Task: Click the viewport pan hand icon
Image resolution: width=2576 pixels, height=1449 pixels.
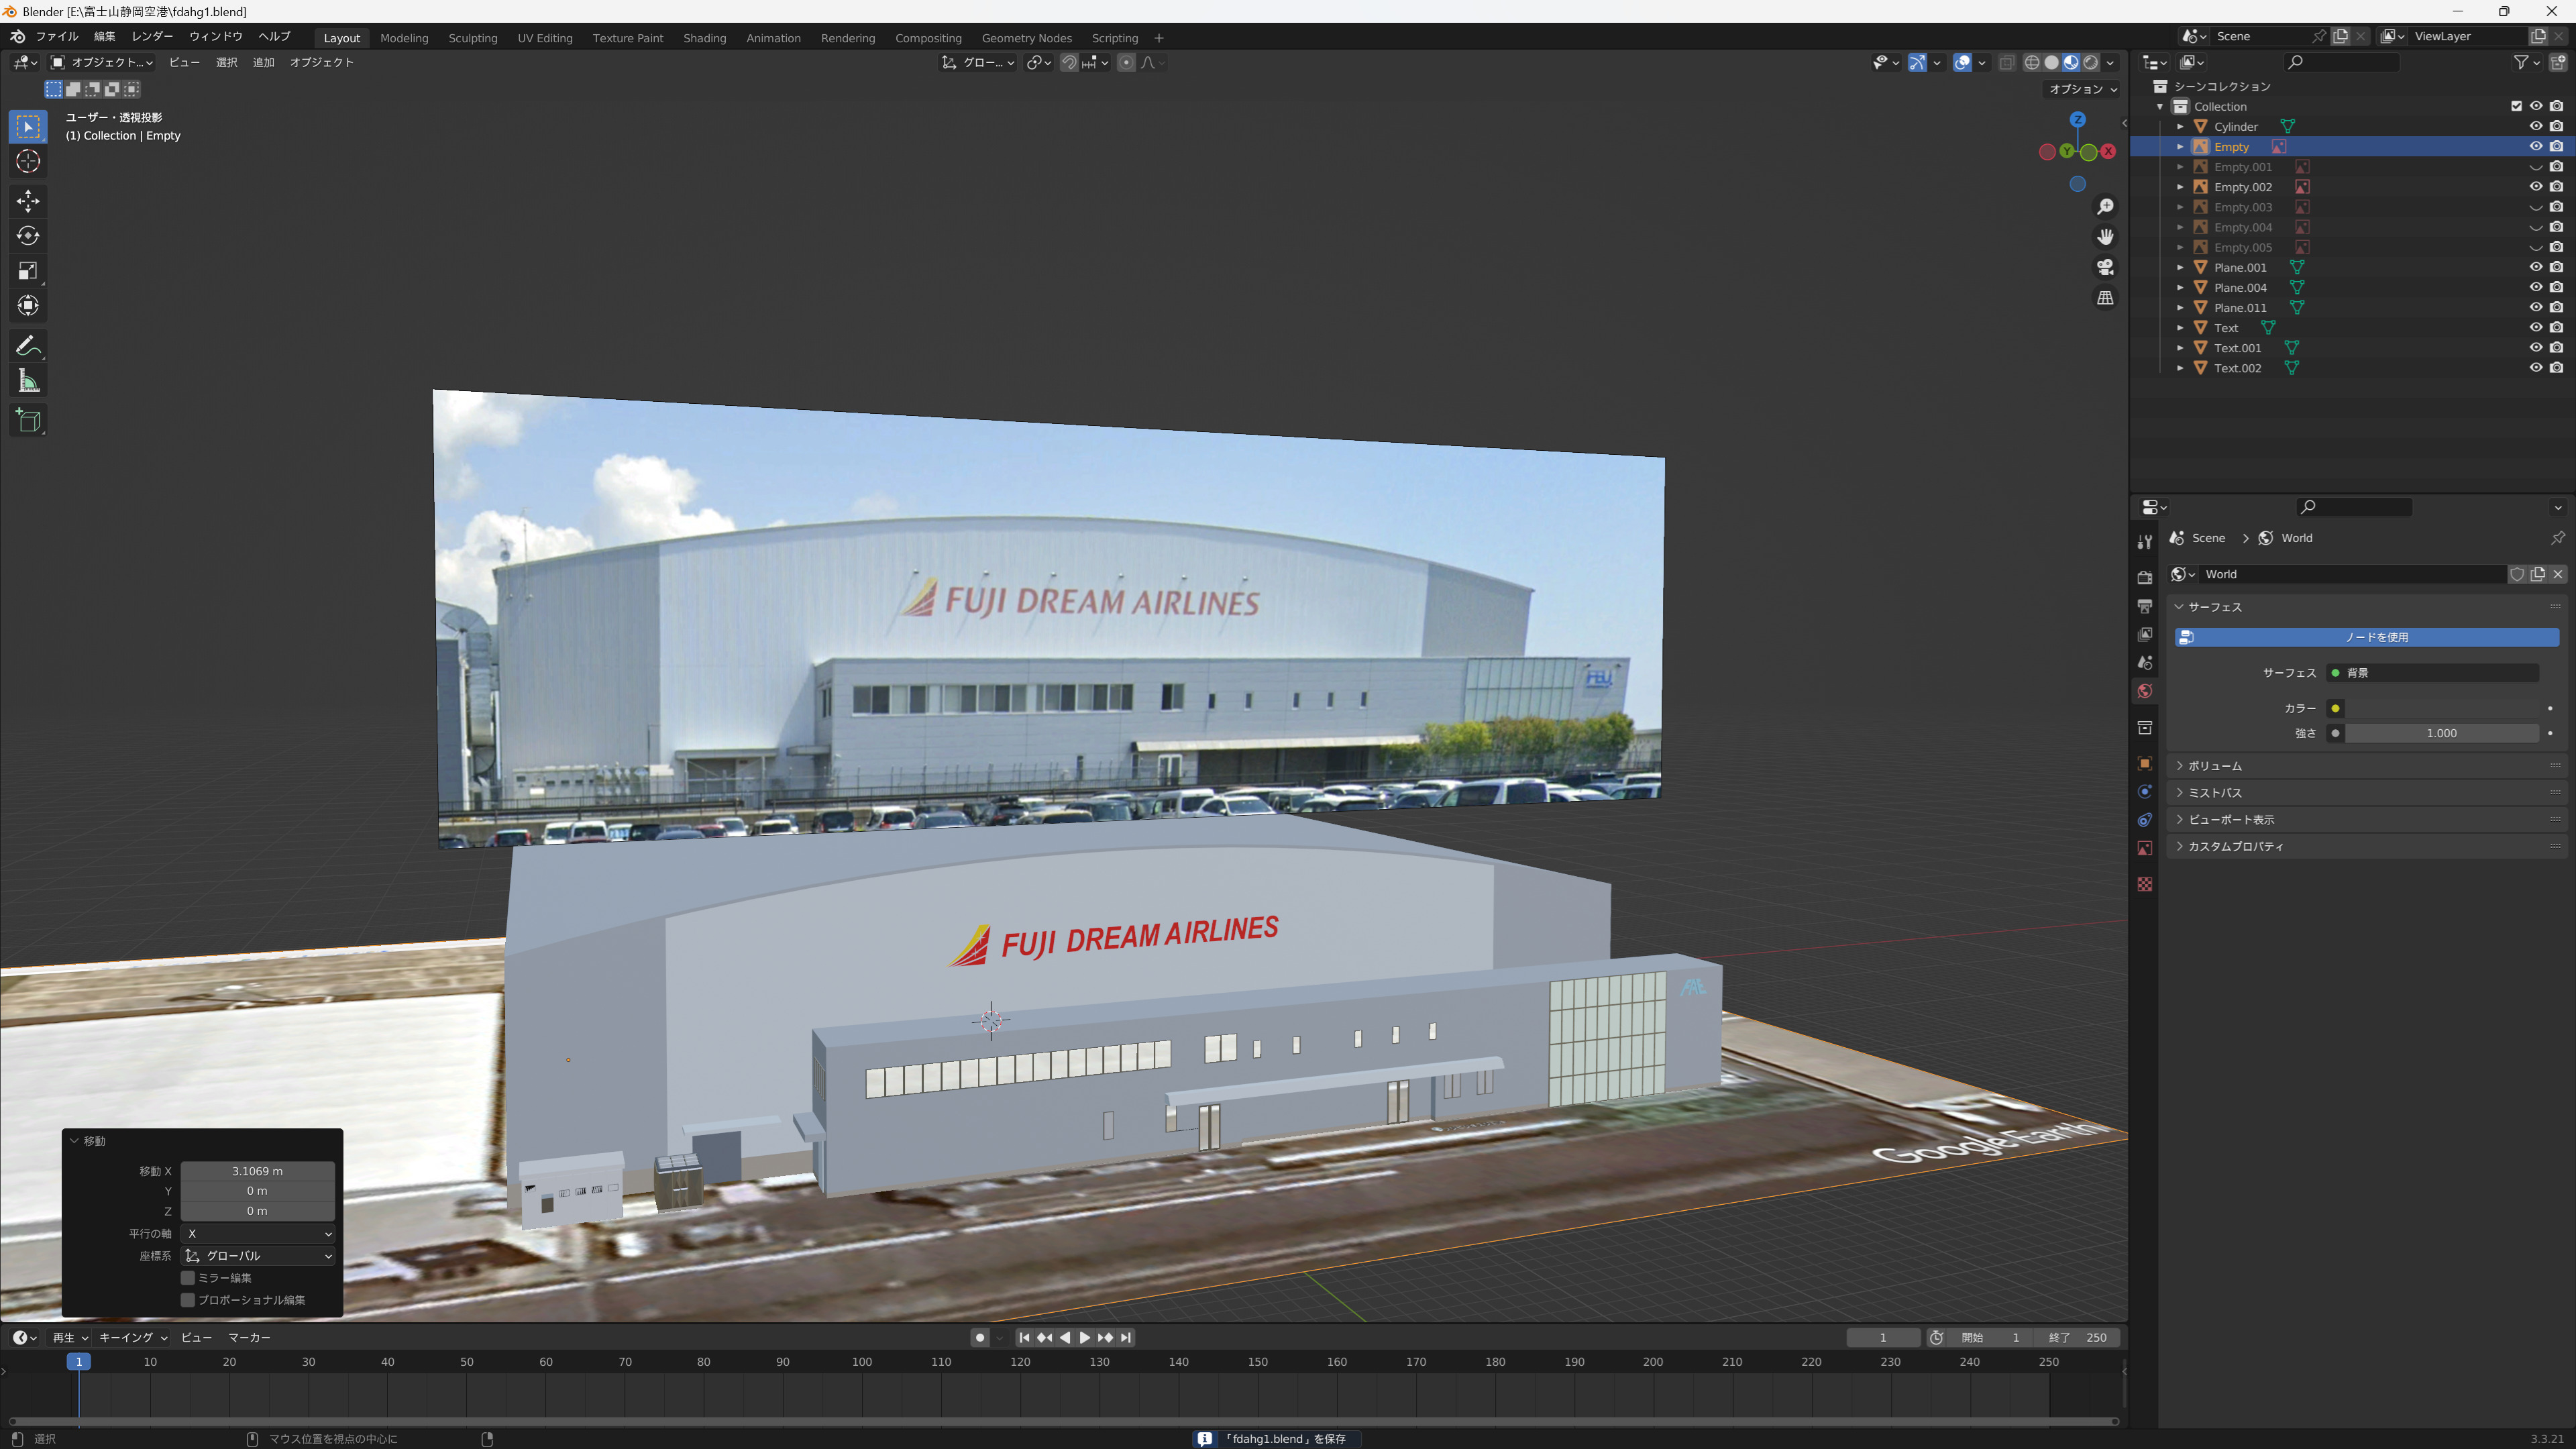Action: 2105,237
